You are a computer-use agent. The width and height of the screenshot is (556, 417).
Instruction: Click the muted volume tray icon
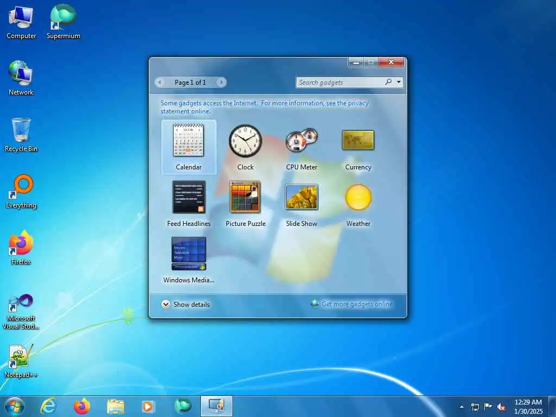click(x=501, y=407)
